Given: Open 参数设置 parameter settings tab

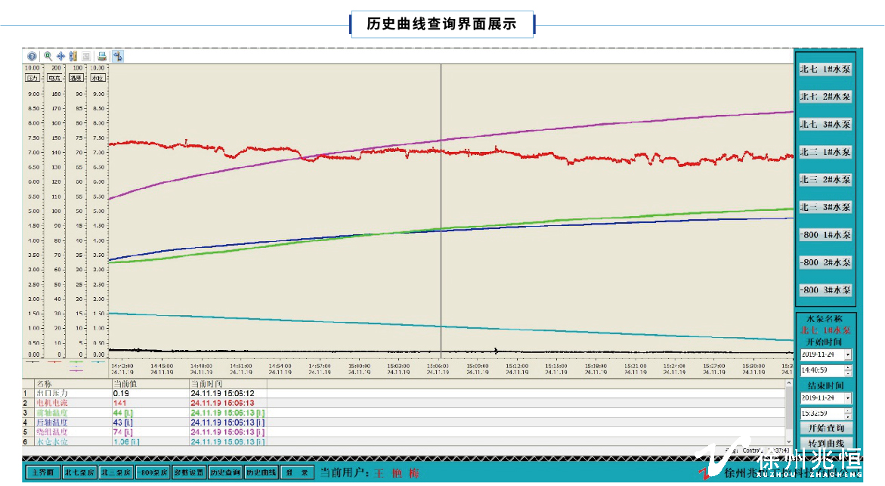Looking at the screenshot, I should pyautogui.click(x=189, y=472).
